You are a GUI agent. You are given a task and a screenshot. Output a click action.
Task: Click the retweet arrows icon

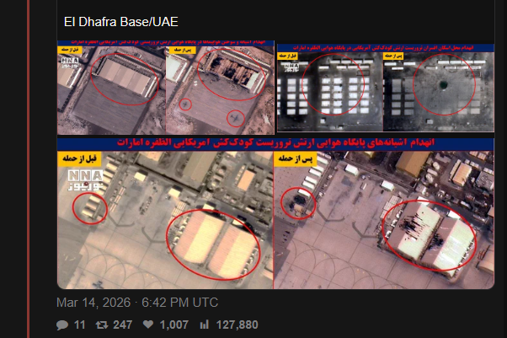102,325
